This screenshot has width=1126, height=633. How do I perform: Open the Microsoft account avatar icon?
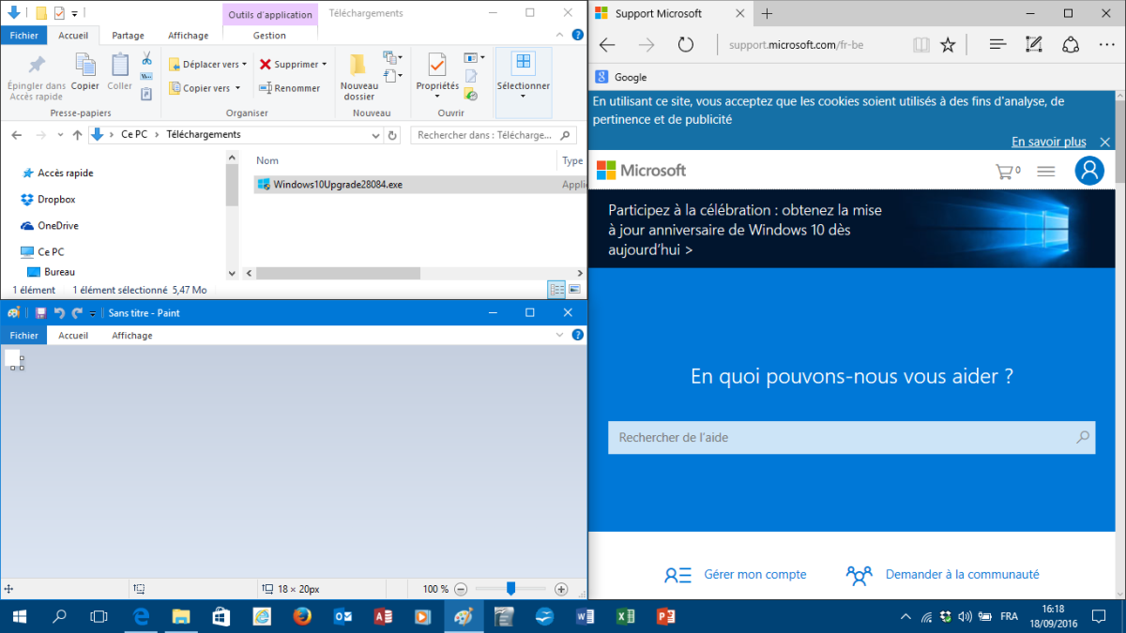(x=1089, y=171)
